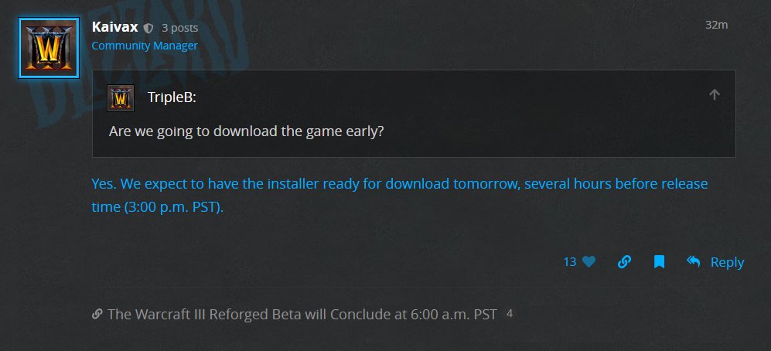Open TripleB's small avatar in the quote
The height and width of the screenshot is (351, 771).
[x=121, y=98]
